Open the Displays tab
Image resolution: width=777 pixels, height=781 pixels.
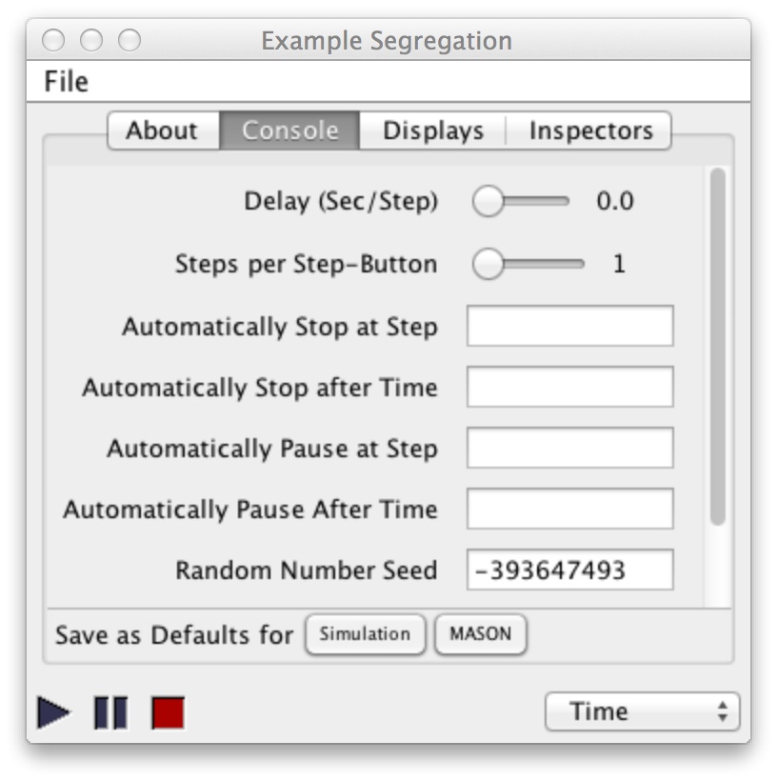(x=433, y=130)
